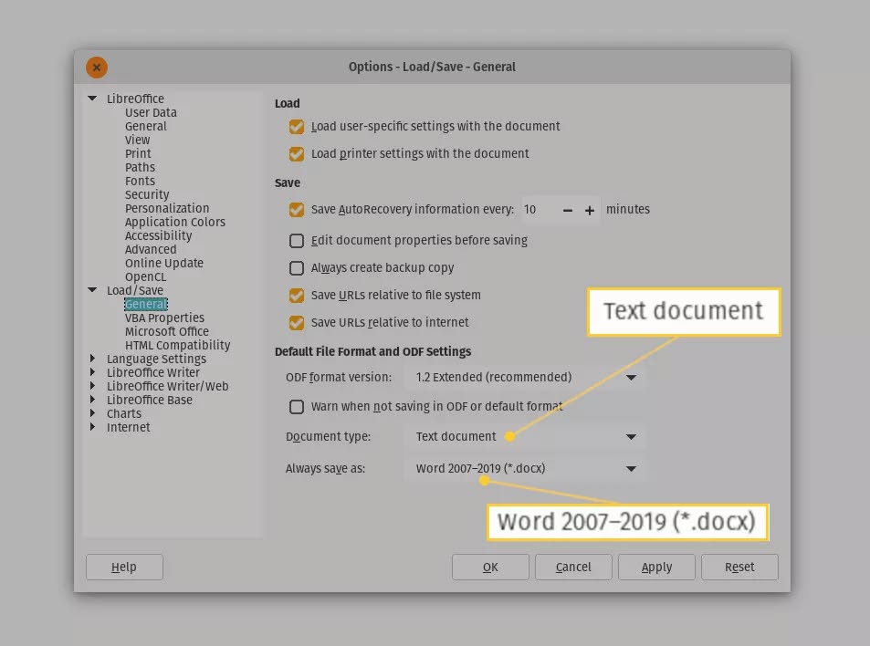Decrease AutoRecovery minutes with minus button
The height and width of the screenshot is (646, 870).
tap(567, 210)
